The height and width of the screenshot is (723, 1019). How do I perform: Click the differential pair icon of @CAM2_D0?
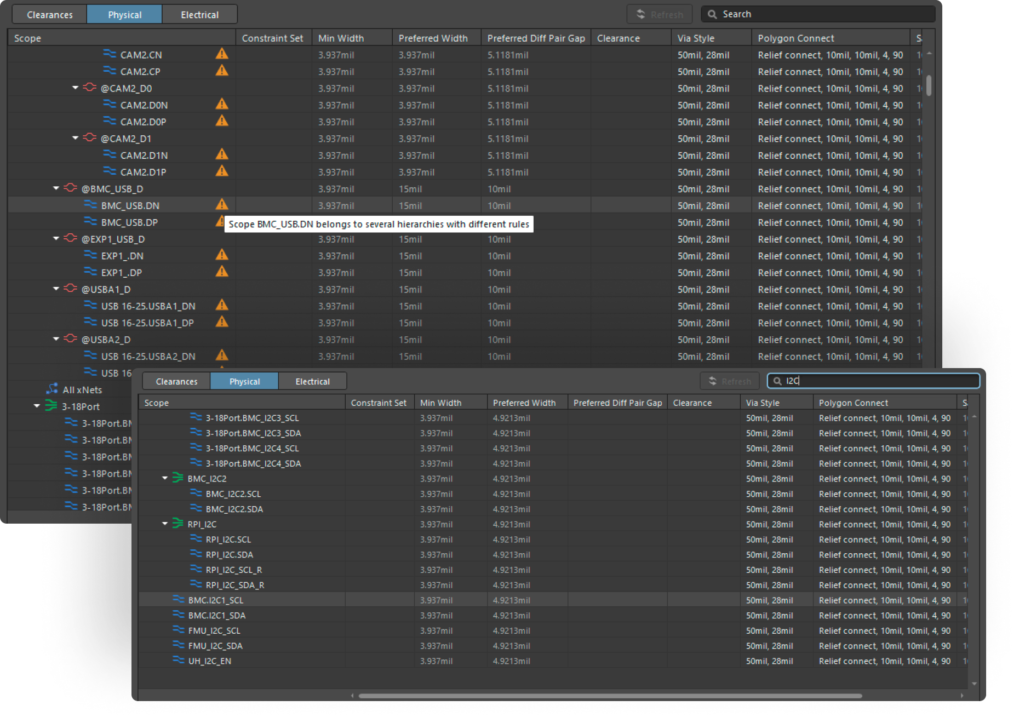[89, 88]
